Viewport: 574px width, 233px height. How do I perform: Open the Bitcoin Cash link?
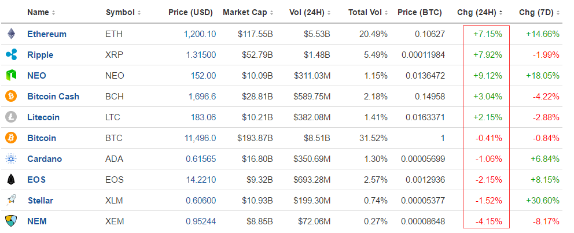pos(53,97)
